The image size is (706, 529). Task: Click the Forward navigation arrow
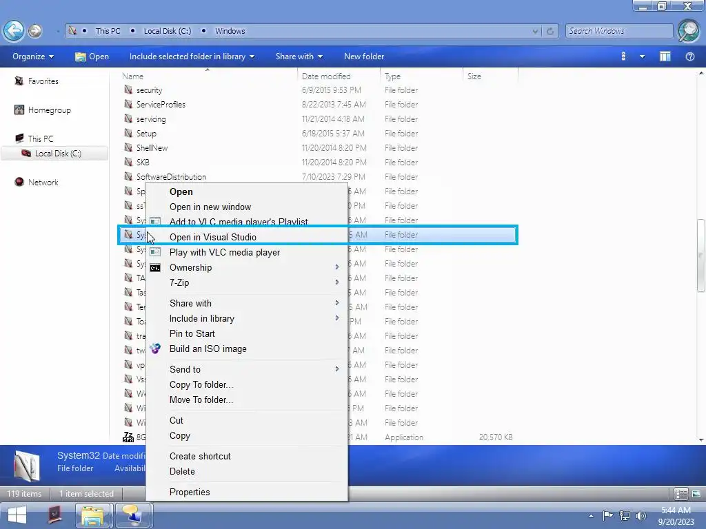tap(34, 31)
